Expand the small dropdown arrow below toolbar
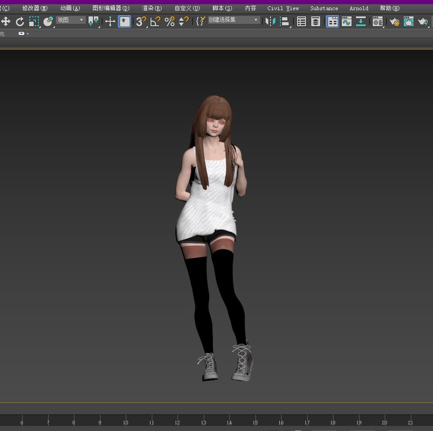The width and height of the screenshot is (433, 431). [x=27, y=34]
